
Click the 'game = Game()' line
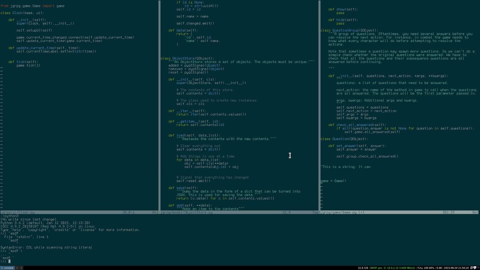[333, 181]
